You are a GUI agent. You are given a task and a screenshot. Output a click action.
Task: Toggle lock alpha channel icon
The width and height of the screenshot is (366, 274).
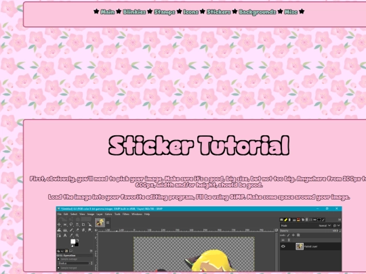(298, 235)
